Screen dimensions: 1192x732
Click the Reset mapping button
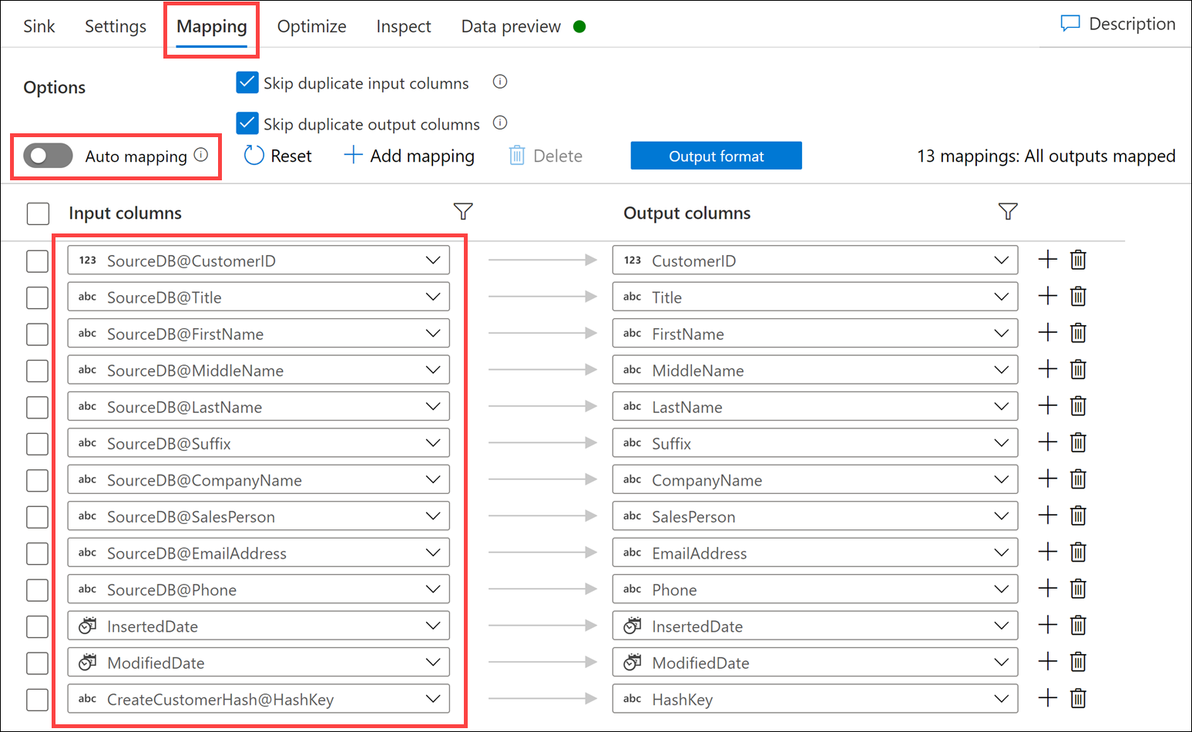point(277,156)
